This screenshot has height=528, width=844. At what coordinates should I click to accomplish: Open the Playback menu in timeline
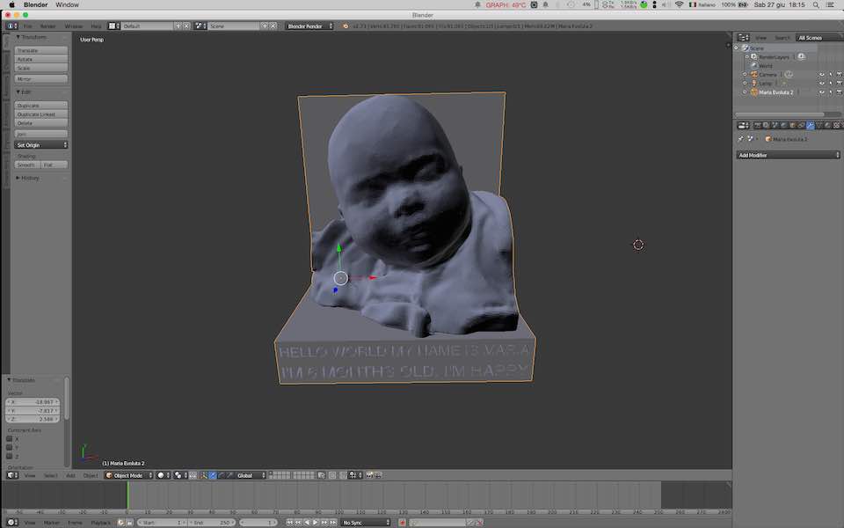[100, 523]
